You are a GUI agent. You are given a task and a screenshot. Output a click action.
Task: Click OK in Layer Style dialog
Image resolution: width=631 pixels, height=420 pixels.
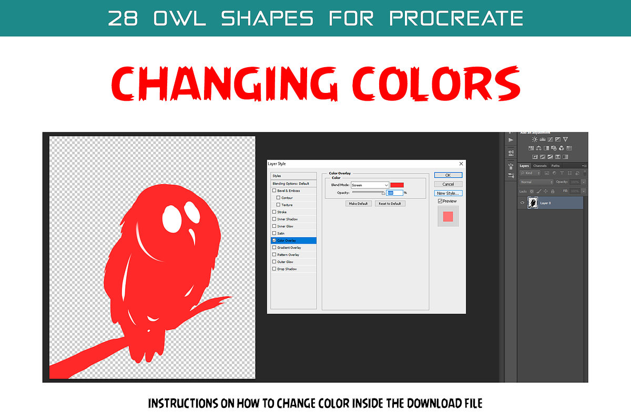tap(448, 175)
